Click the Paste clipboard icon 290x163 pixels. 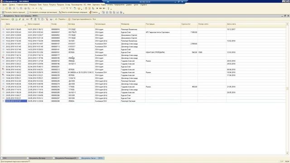point(21,8)
